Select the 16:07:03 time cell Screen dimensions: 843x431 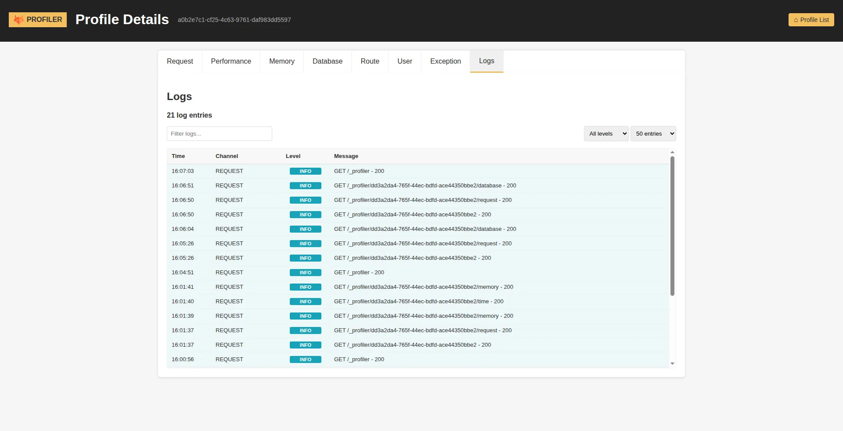(183, 171)
